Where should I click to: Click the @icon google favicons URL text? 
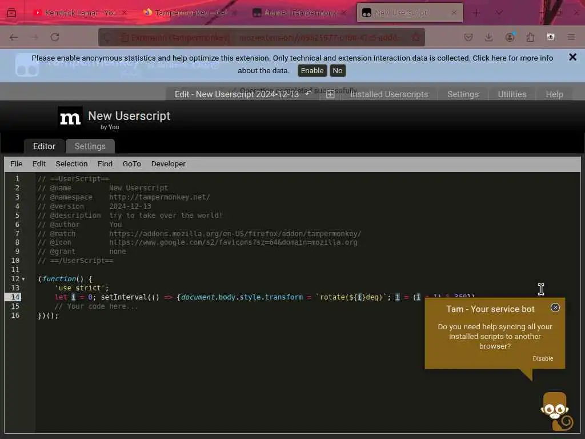click(233, 242)
